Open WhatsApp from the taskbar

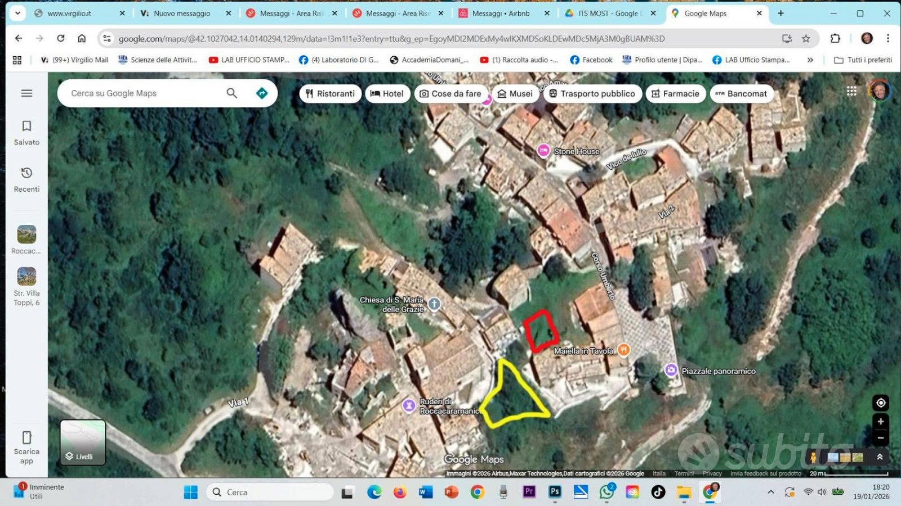point(606,492)
